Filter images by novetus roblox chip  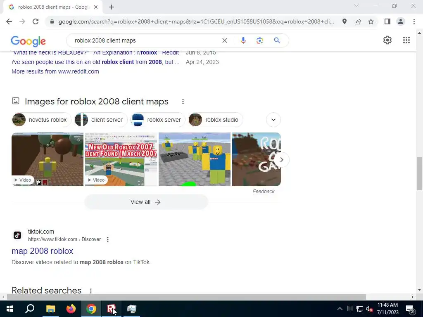[x=42, y=120]
